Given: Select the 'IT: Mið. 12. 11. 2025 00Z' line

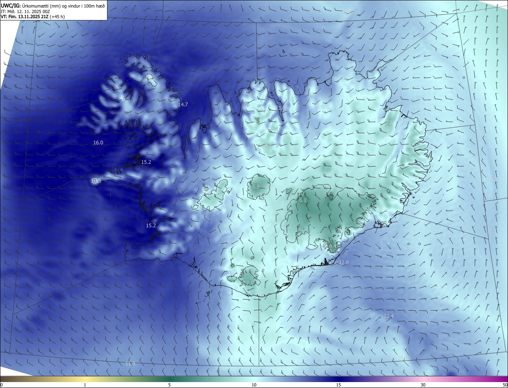Looking at the screenshot, I should pyautogui.click(x=25, y=12).
